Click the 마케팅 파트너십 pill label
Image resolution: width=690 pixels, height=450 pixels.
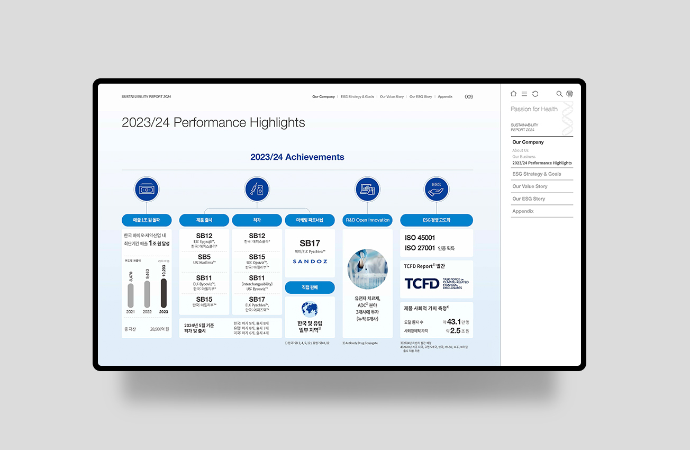click(310, 220)
